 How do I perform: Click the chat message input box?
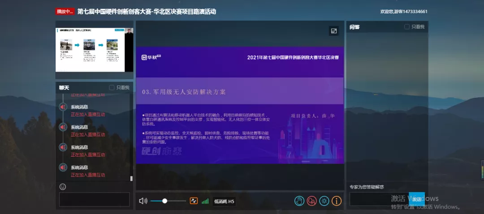95,200
